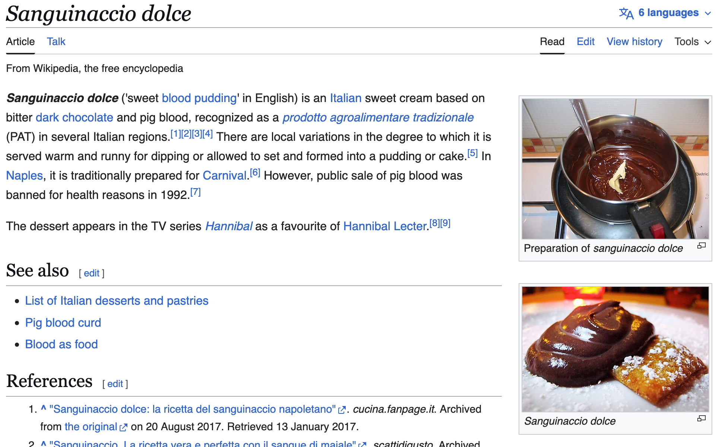The height and width of the screenshot is (447, 722).
Task: Expand the 6 languages dropdown
Action: pos(668,13)
